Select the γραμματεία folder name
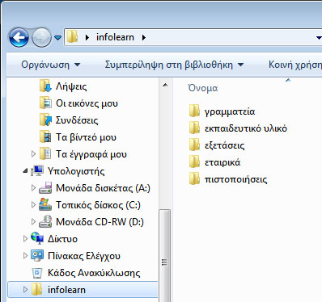This screenshot has height=302, width=322. pyautogui.click(x=230, y=111)
